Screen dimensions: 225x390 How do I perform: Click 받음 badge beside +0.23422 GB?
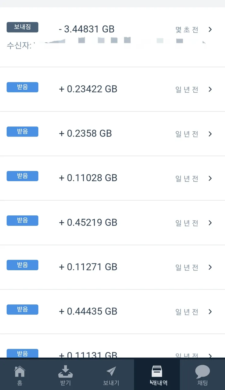pyautogui.click(x=22, y=87)
